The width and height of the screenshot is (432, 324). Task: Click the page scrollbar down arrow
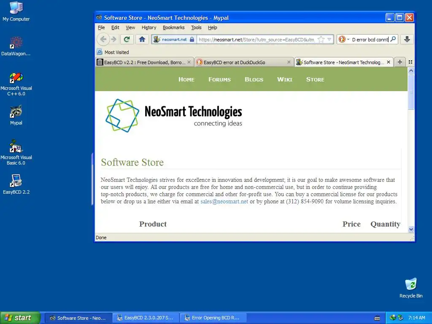[x=411, y=229]
